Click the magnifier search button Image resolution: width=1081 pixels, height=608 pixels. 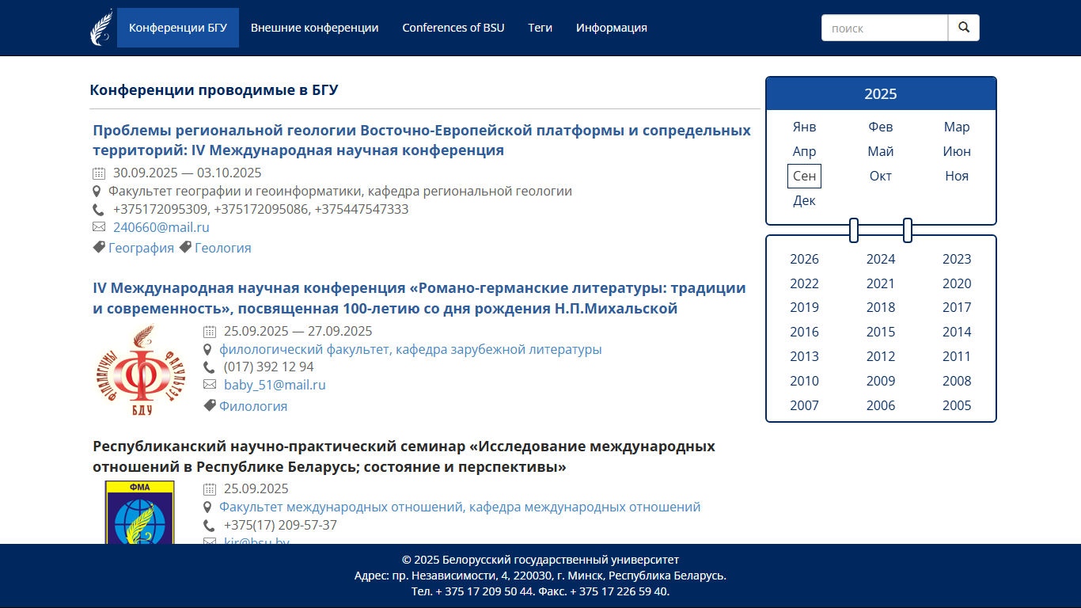pos(964,28)
